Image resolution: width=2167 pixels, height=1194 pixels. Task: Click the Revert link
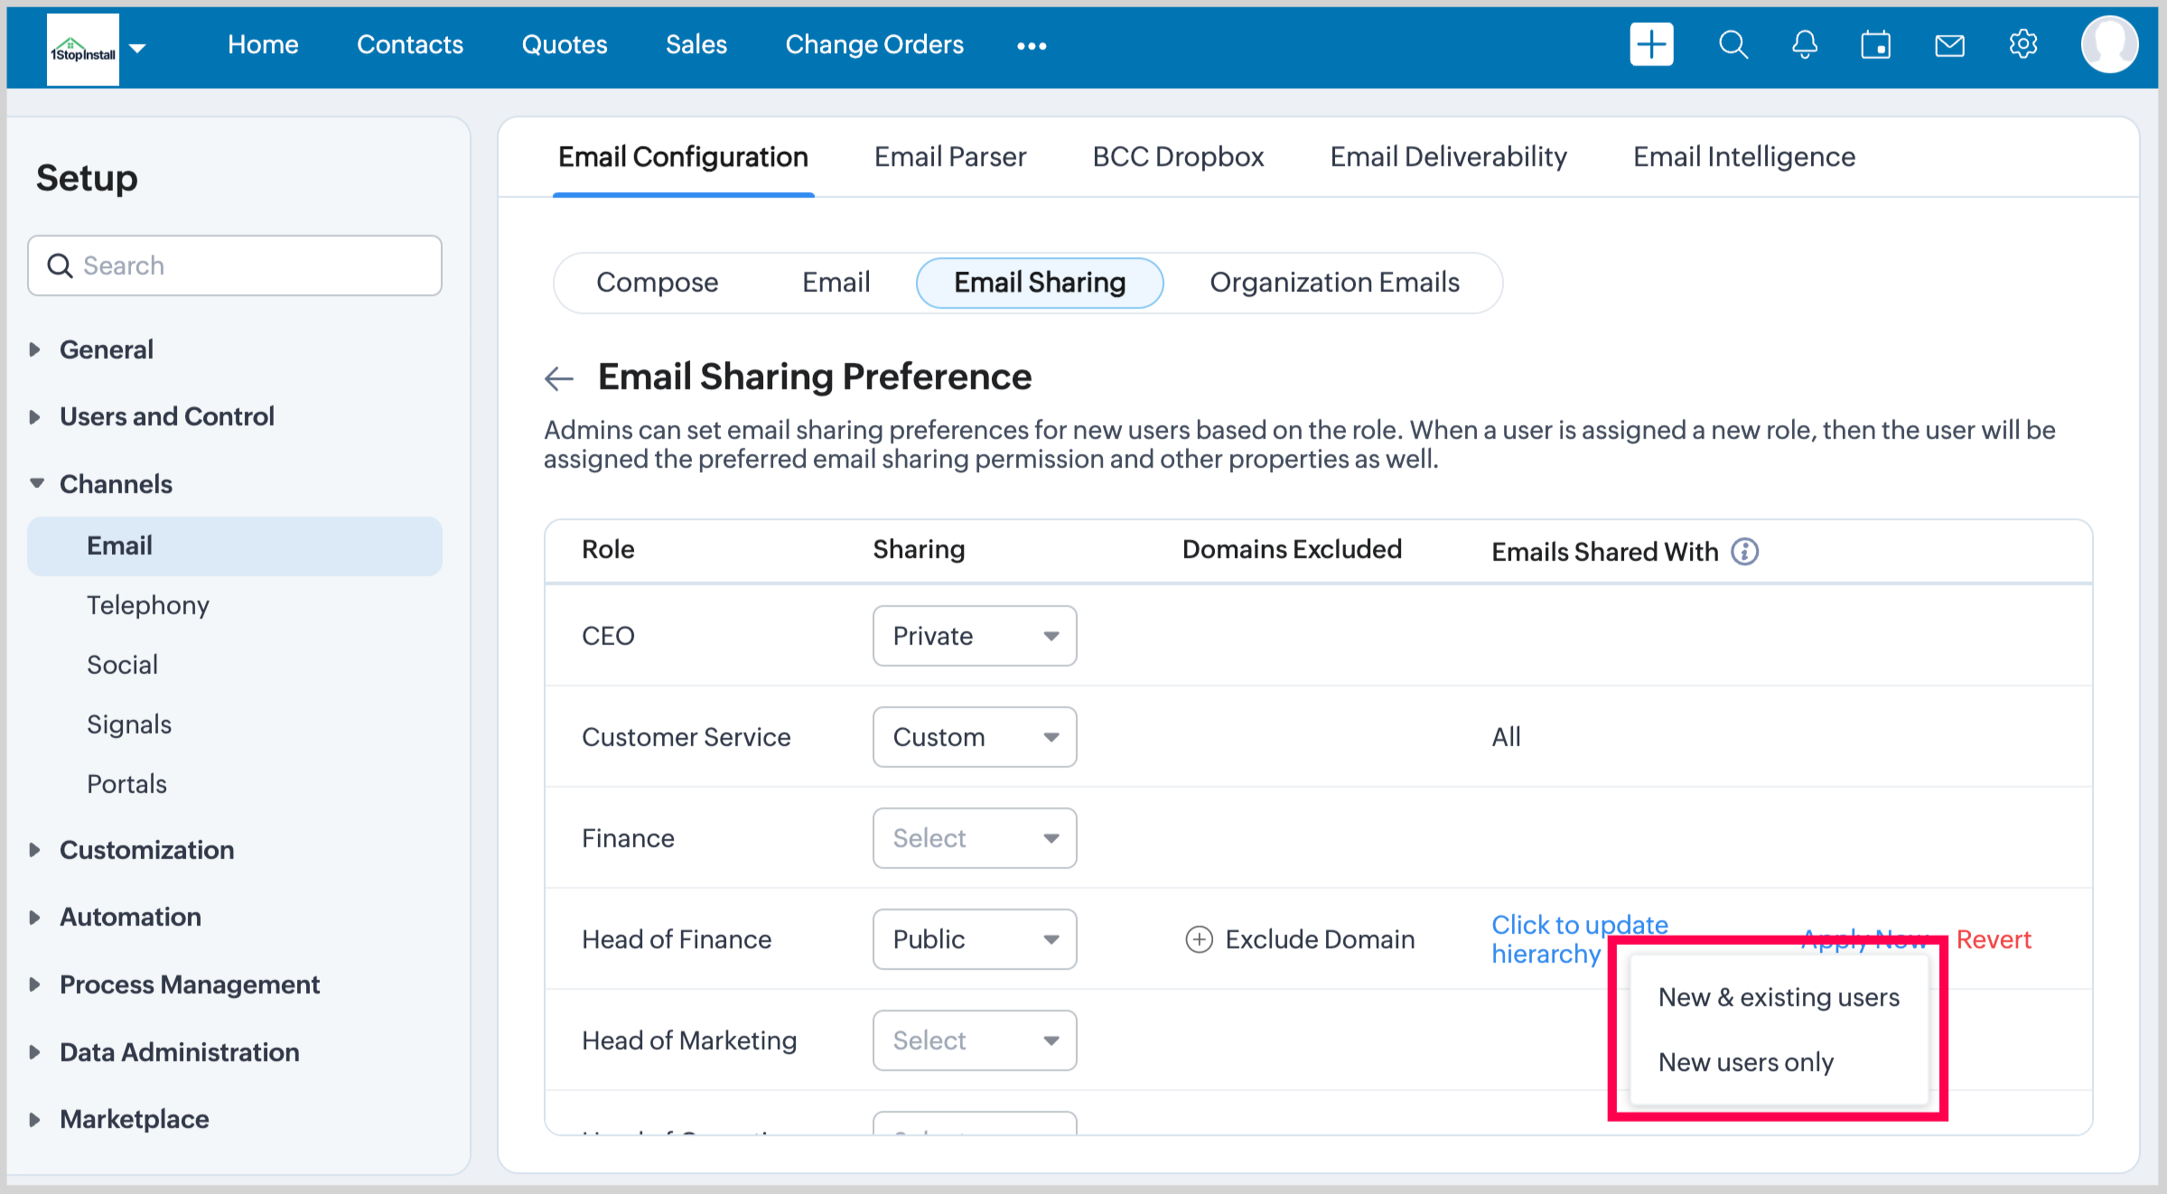(1993, 939)
